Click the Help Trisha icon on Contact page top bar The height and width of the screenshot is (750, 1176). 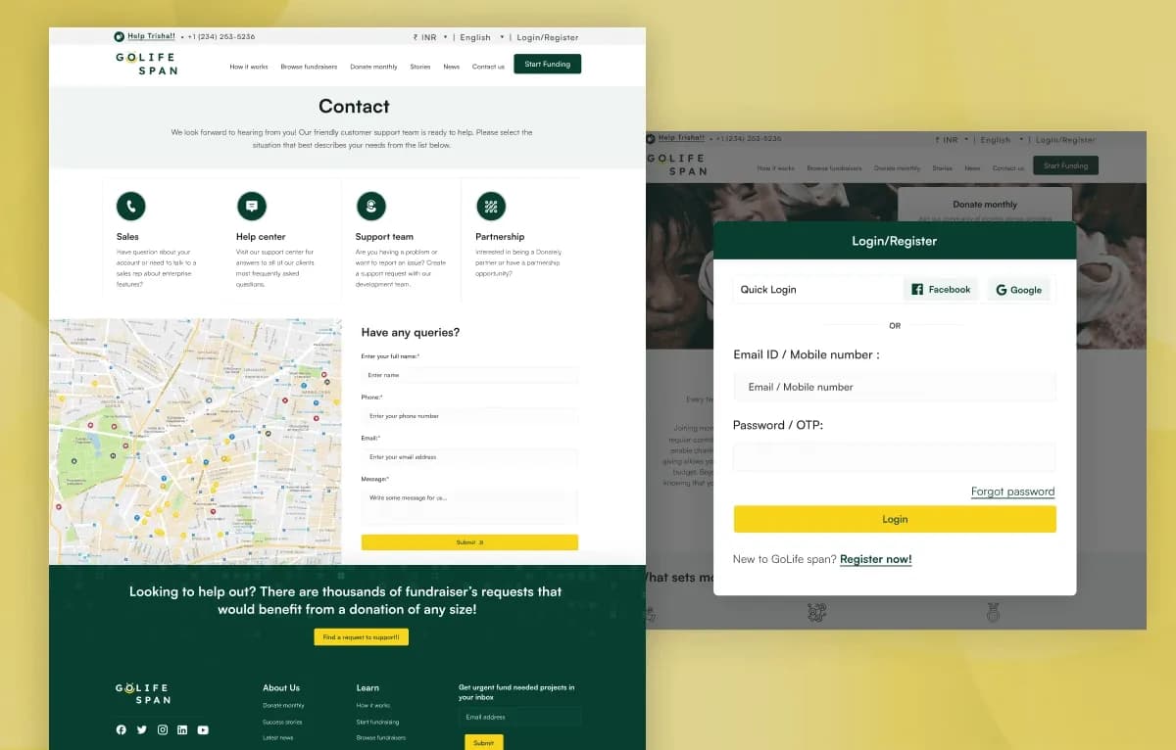(x=120, y=36)
